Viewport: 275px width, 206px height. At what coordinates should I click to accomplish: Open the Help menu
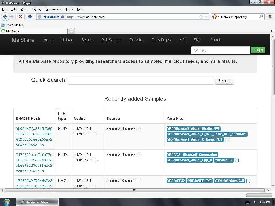click(80, 9)
